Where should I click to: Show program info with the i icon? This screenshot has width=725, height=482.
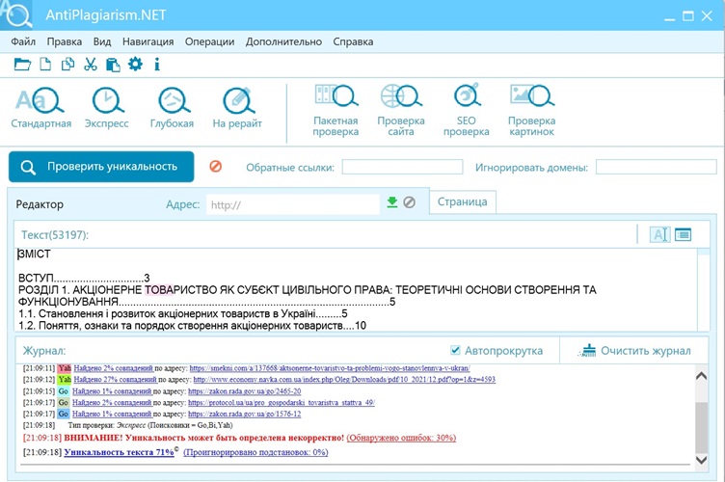click(x=157, y=65)
